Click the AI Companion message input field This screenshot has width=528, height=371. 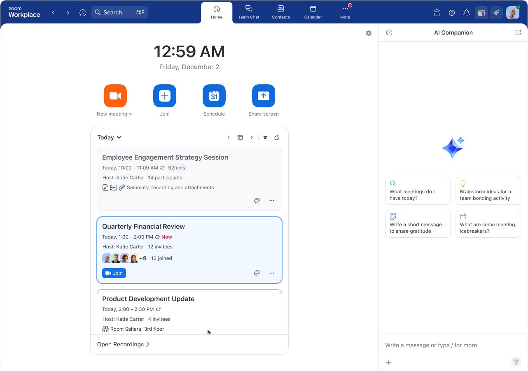[445, 345]
